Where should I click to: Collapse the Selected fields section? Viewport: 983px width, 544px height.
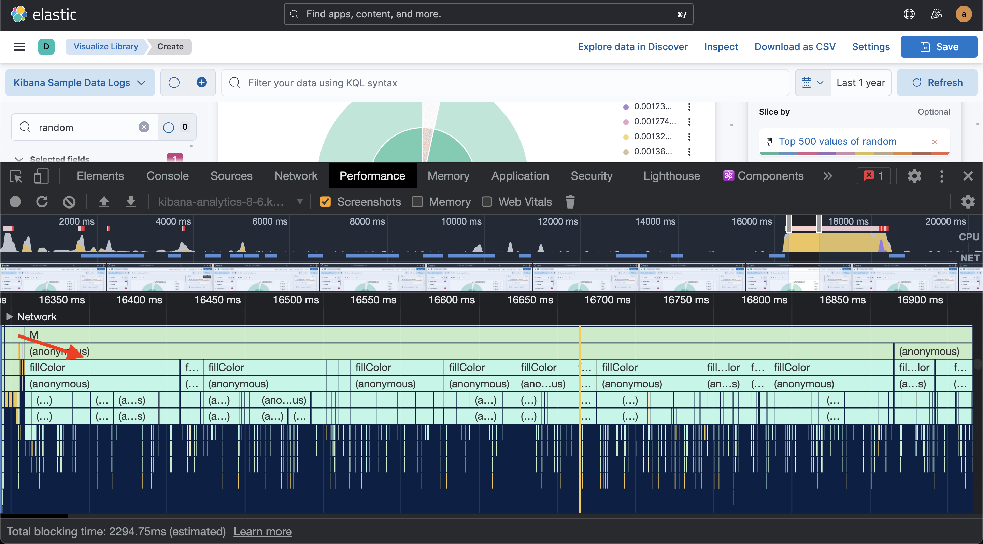19,159
